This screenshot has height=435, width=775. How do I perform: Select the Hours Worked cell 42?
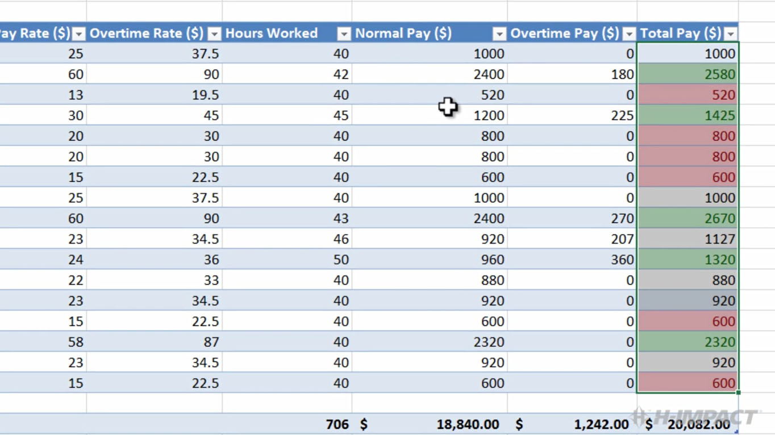click(x=287, y=74)
